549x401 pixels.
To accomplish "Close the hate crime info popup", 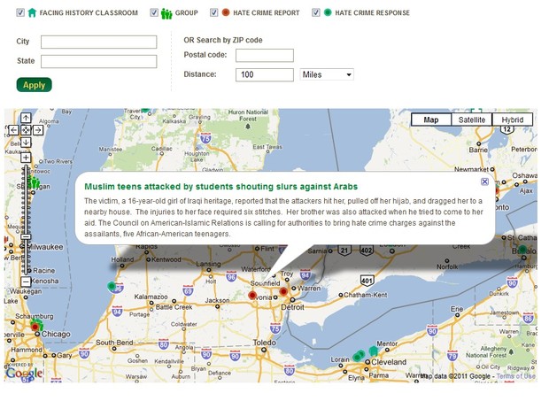I will [x=484, y=181].
